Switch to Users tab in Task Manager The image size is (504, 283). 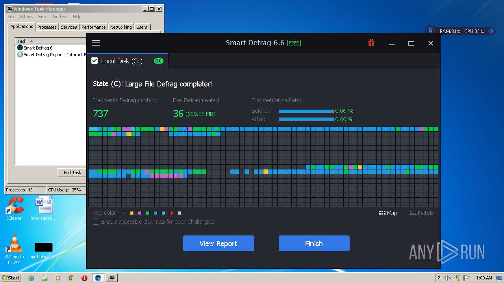click(x=142, y=27)
